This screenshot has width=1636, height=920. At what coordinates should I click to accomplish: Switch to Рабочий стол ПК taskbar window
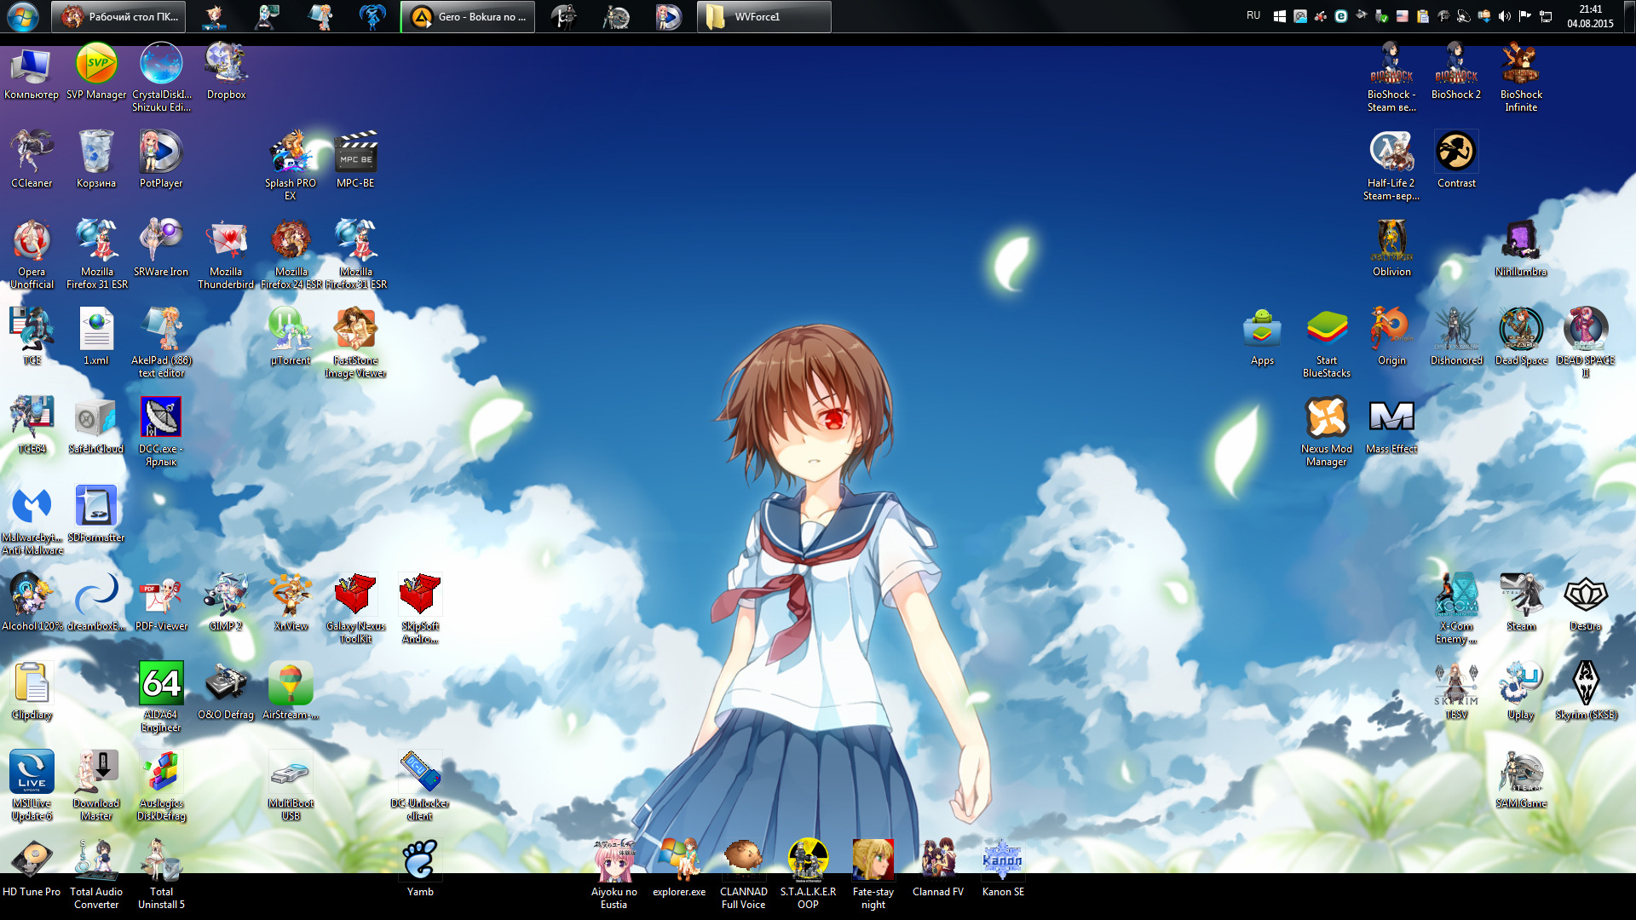coord(118,16)
